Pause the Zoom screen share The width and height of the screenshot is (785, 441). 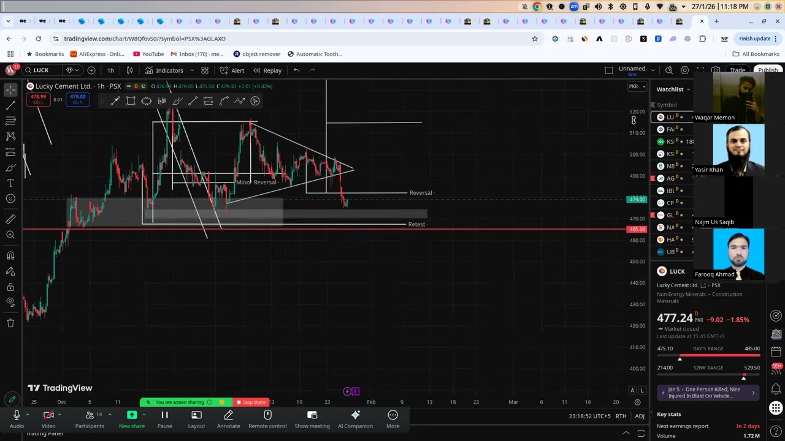(164, 420)
